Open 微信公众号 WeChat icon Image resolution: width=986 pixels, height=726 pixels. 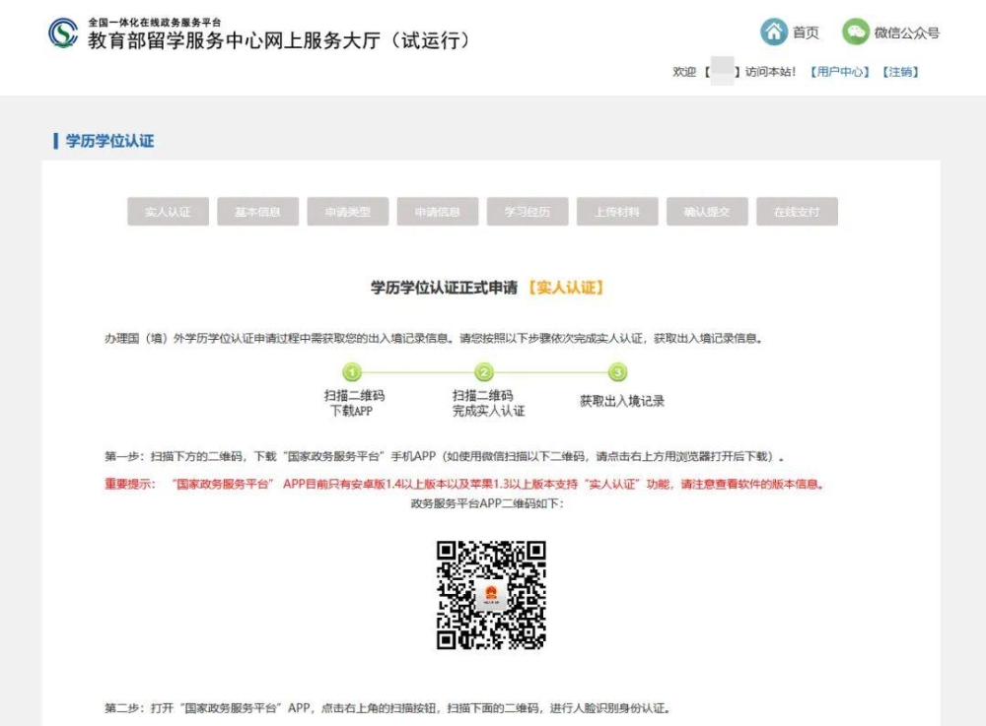pyautogui.click(x=855, y=32)
